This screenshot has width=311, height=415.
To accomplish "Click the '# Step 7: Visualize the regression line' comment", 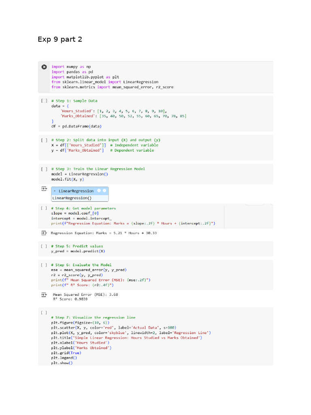I will click(93, 318).
